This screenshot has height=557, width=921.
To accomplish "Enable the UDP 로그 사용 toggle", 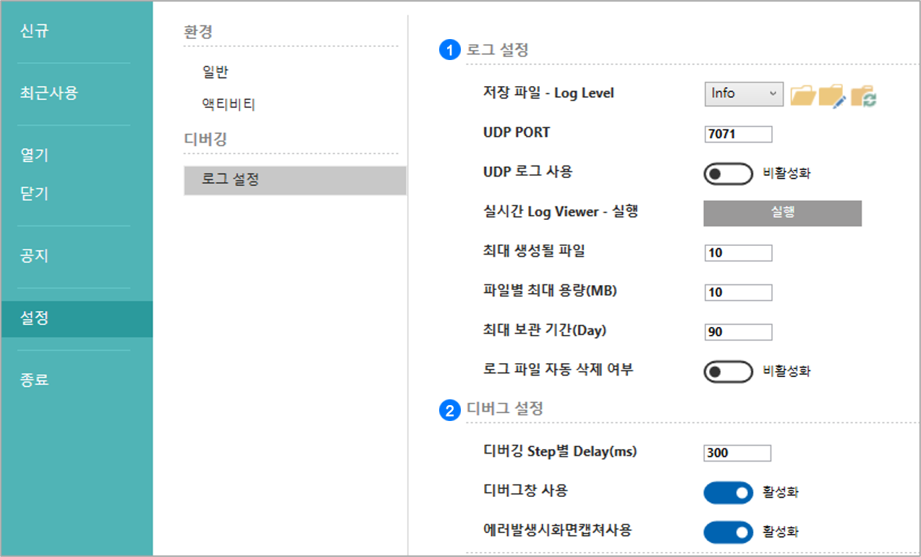I will (728, 174).
